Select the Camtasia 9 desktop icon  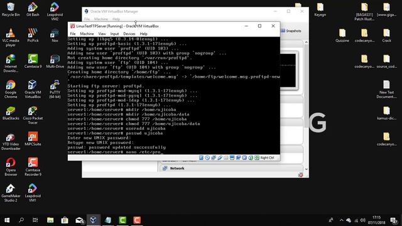tap(33, 62)
